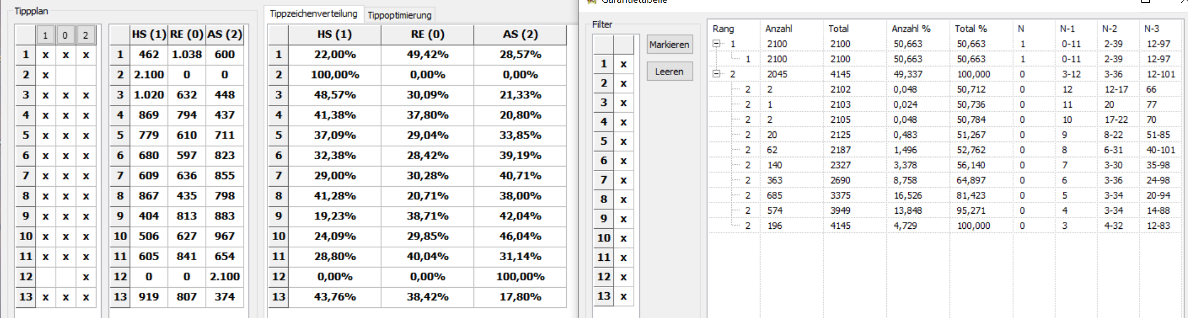Mark the empty 1 cell in Tippplan row 12

pyautogui.click(x=45, y=276)
